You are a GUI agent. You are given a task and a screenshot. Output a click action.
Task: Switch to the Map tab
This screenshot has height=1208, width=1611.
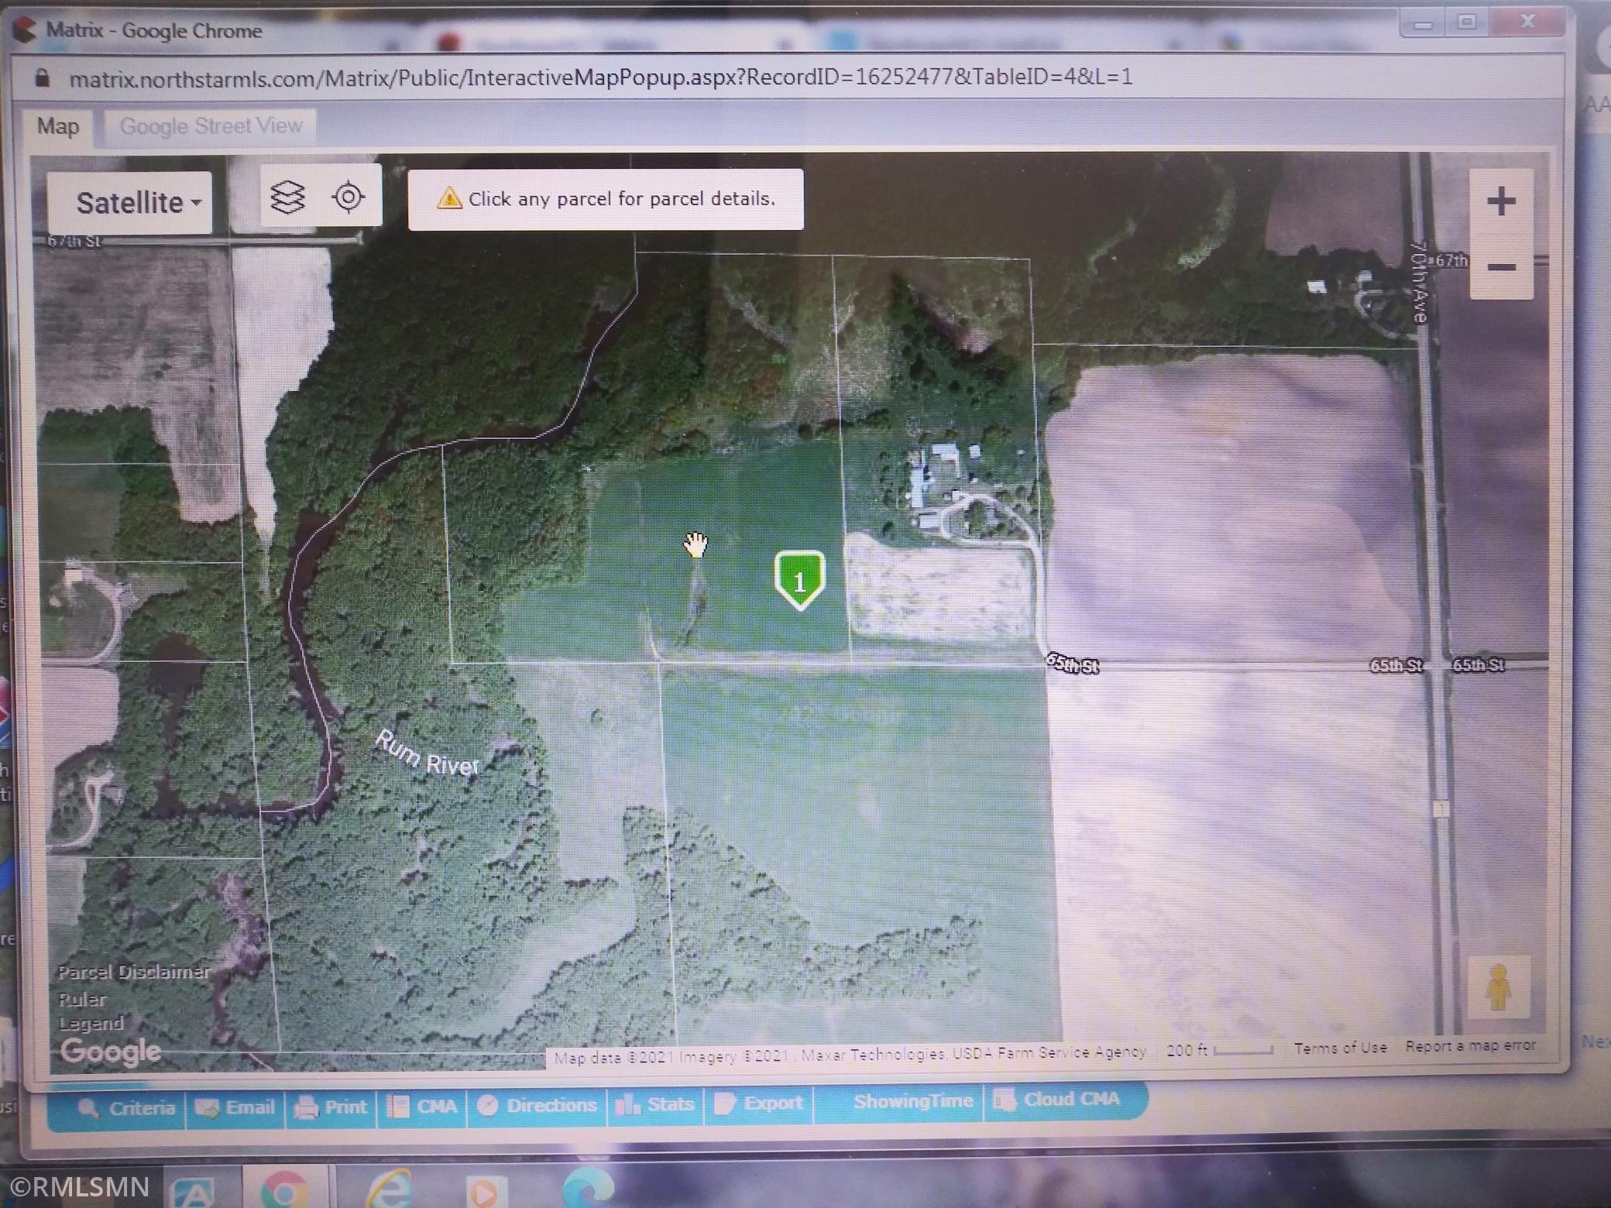point(58,126)
